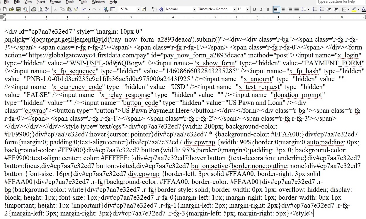Paste from the clipboard icon

click(69, 9)
